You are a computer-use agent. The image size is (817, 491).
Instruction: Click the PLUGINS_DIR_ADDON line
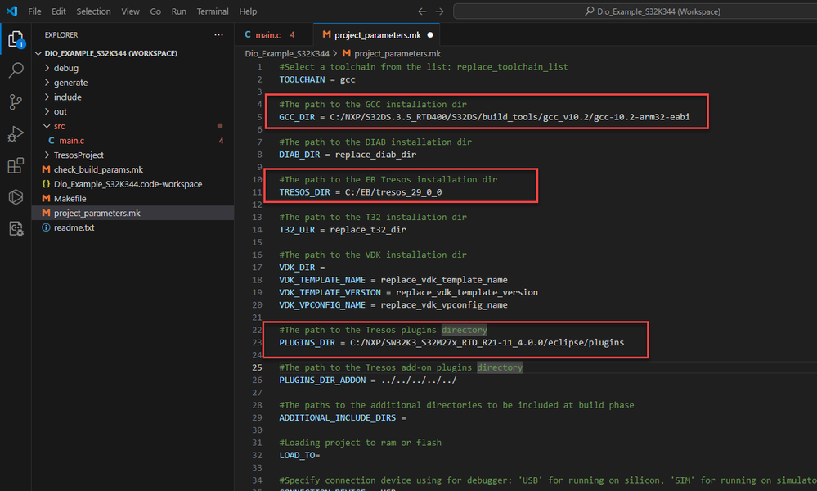click(367, 380)
